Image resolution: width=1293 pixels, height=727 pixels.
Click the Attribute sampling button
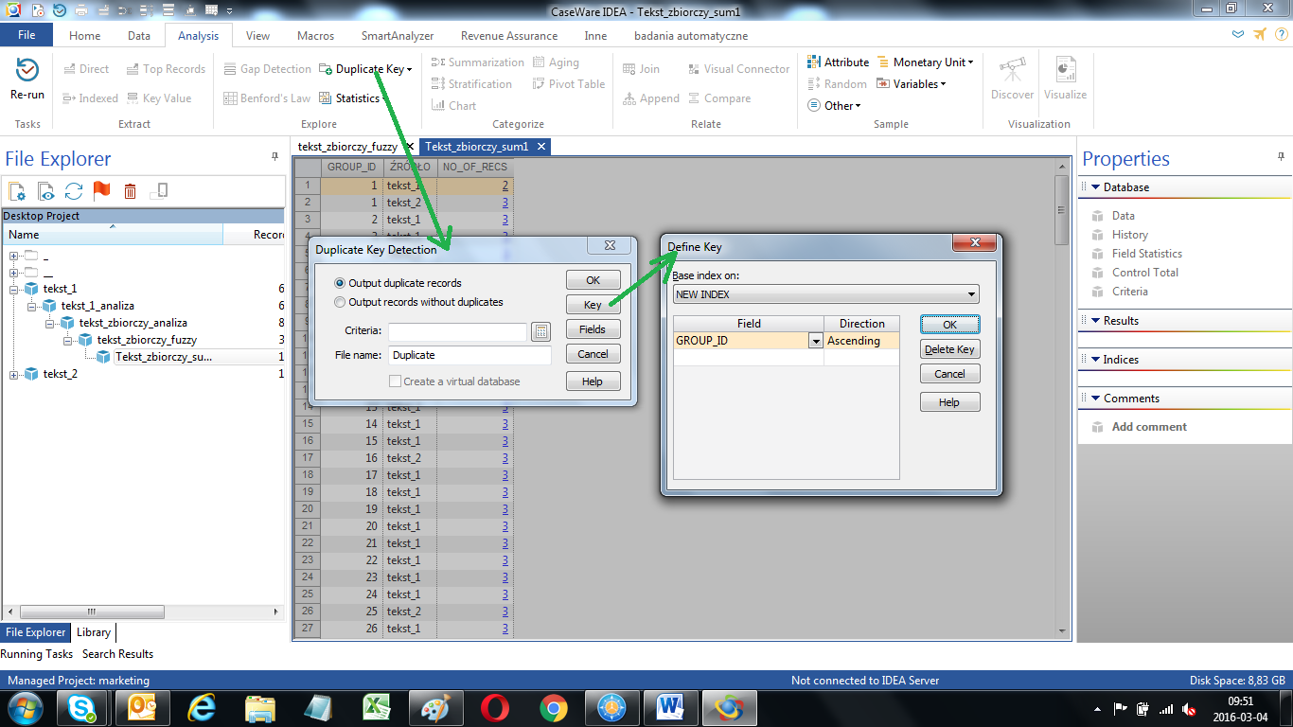pyautogui.click(x=838, y=62)
